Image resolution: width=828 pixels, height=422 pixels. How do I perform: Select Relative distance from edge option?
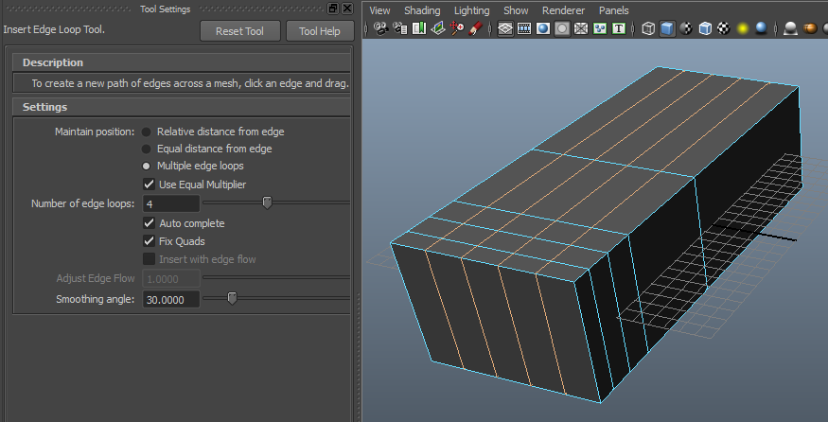[147, 132]
